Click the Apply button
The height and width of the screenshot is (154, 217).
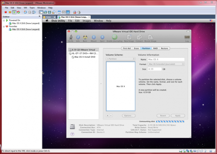coord(178,115)
